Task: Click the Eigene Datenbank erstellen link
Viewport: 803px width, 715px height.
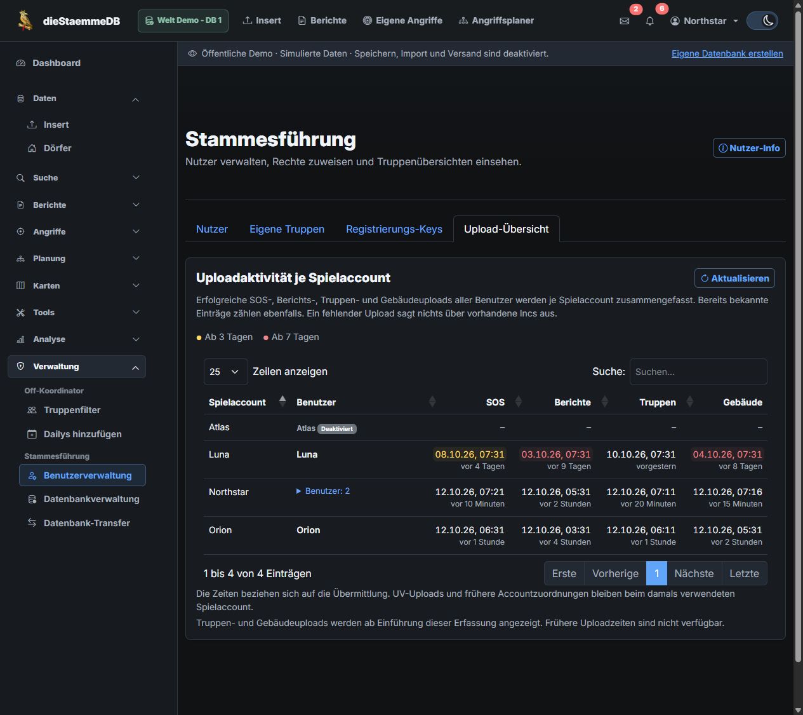Action: point(727,53)
